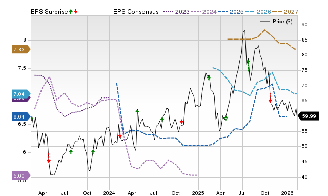Toggle the 2024 consensus series in legend
328x196 pixels.
coord(203,12)
